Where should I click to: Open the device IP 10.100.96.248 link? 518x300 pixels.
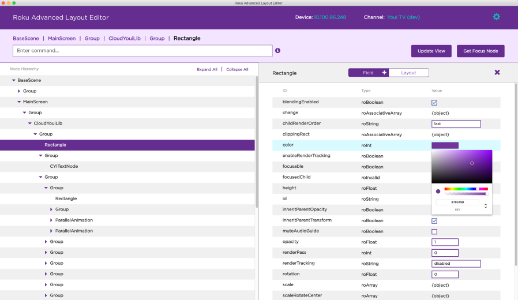tap(330, 17)
